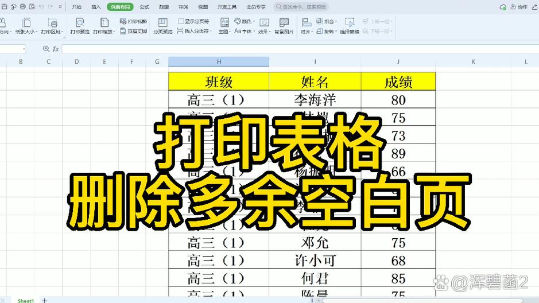
Task: Open the 纸张大小 paper size dropdown
Action: click(x=26, y=26)
